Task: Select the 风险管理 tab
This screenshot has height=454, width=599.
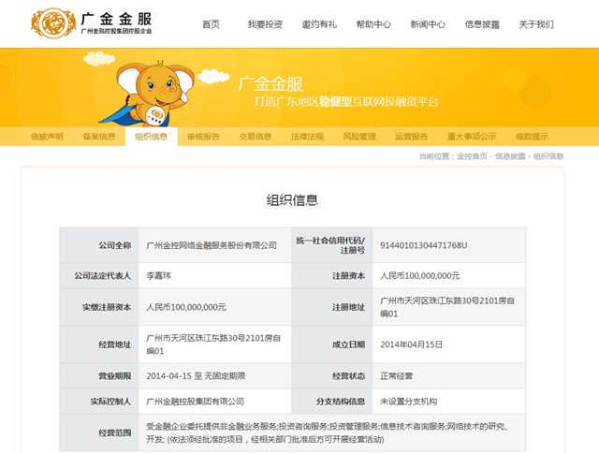Action: point(359,137)
